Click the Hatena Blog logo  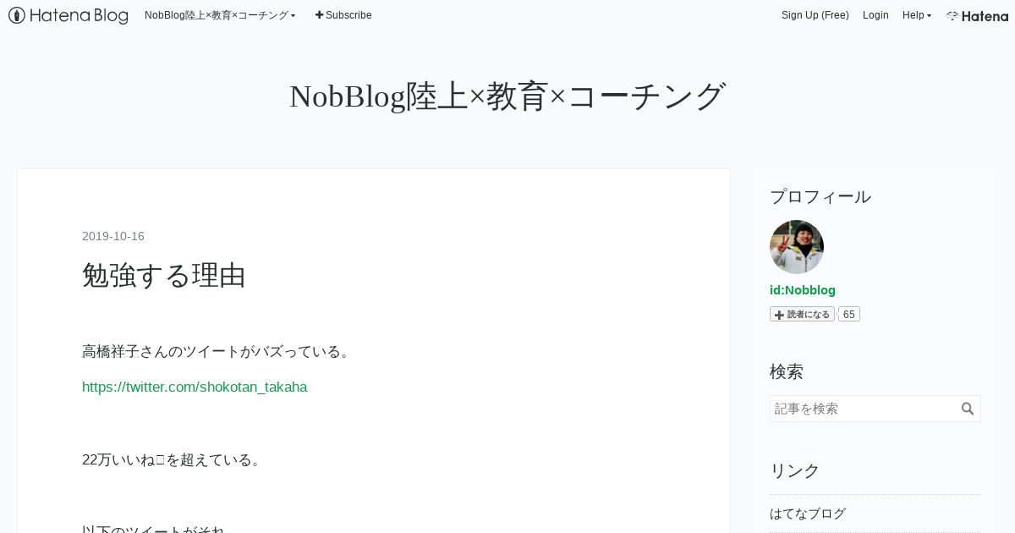click(69, 15)
